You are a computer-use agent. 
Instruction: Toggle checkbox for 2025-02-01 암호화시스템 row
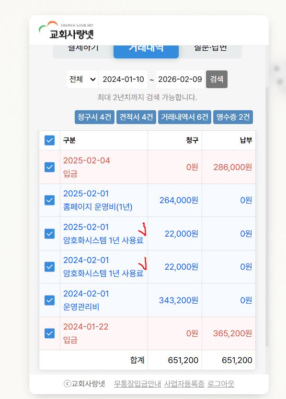[49, 234]
